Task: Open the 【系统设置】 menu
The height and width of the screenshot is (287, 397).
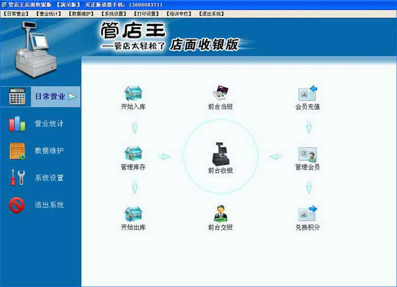Action: (x=113, y=14)
